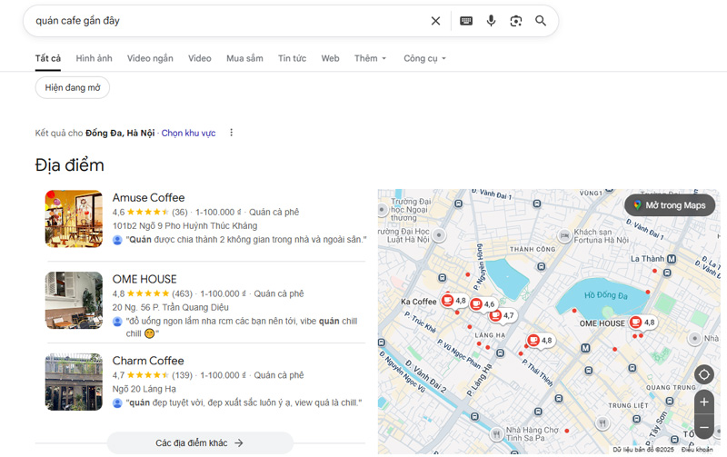Image resolution: width=727 pixels, height=457 pixels.
Task: Open the map with Mở trong Maps
Action: point(670,205)
